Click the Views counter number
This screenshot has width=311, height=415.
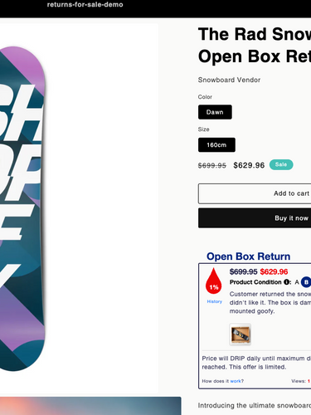[309, 381]
